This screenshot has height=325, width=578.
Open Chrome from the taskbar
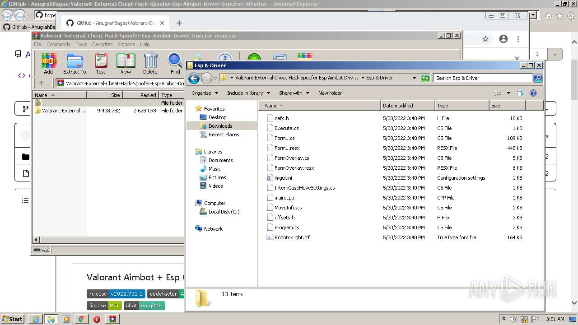click(81, 319)
